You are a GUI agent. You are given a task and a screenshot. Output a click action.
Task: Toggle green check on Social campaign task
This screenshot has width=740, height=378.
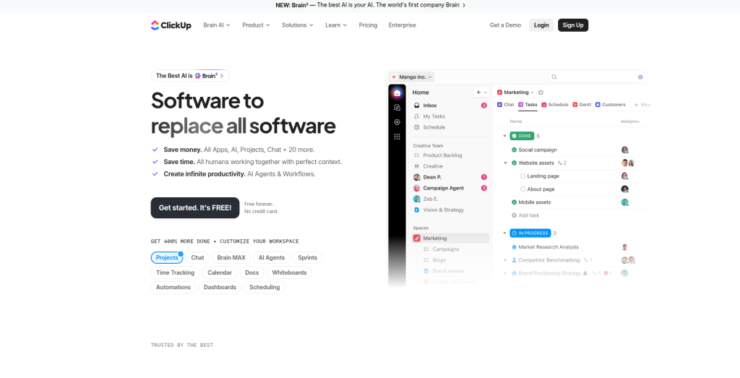click(515, 150)
